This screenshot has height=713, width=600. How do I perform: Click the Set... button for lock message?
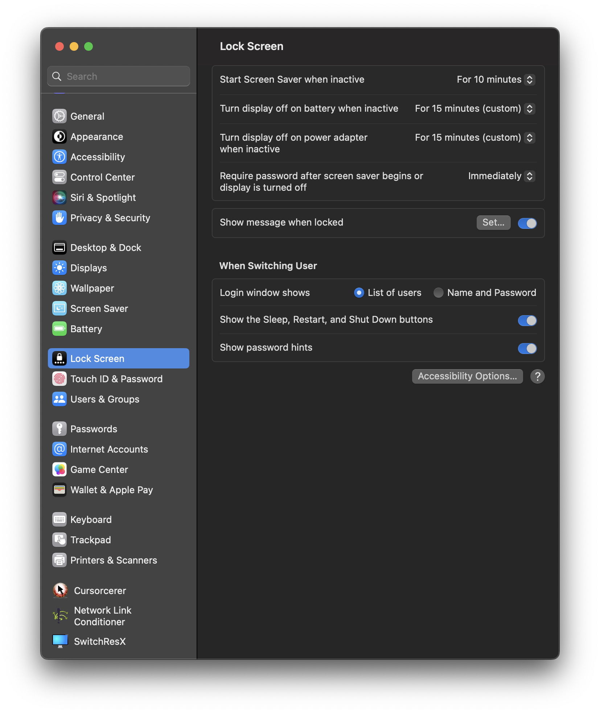pyautogui.click(x=493, y=223)
